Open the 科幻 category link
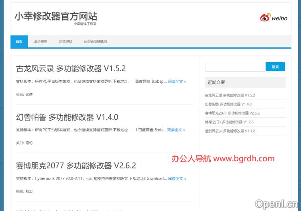The height and width of the screenshot is (211, 301). pyautogui.click(x=29, y=191)
